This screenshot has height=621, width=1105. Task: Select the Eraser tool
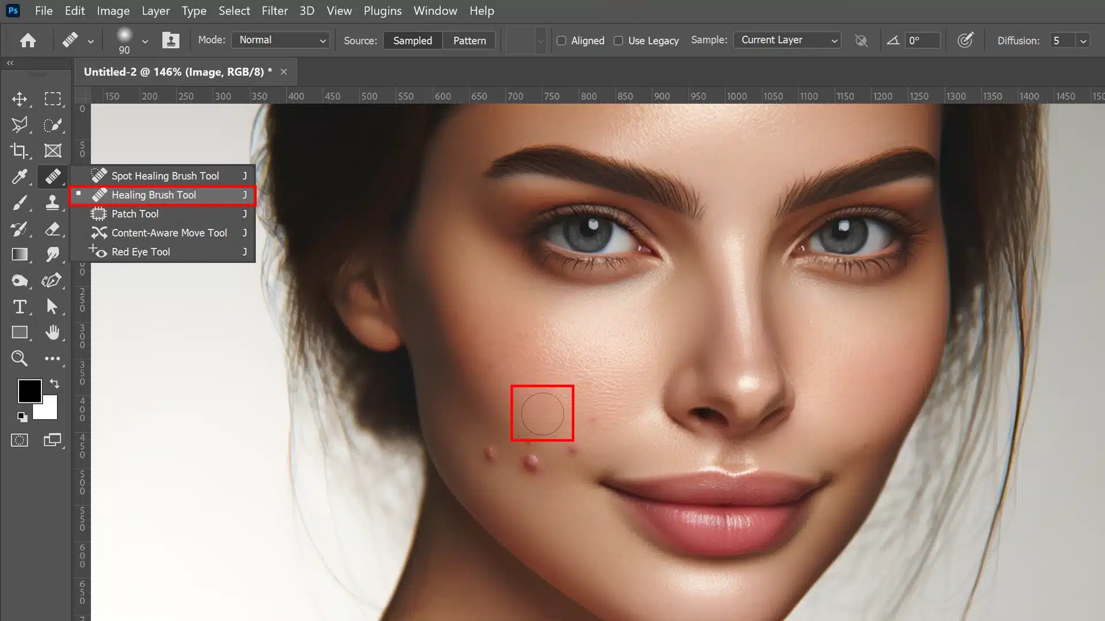(x=52, y=229)
